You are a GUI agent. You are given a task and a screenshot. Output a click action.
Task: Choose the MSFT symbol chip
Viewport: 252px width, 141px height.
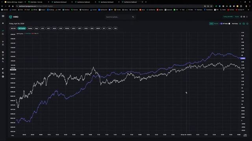(x=80, y=29)
